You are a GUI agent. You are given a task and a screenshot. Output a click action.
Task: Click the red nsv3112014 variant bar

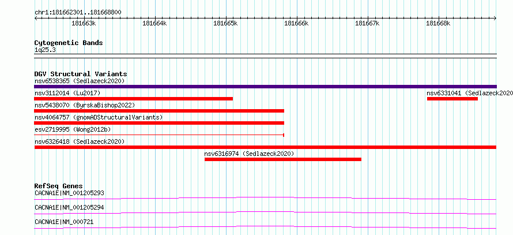click(x=134, y=99)
